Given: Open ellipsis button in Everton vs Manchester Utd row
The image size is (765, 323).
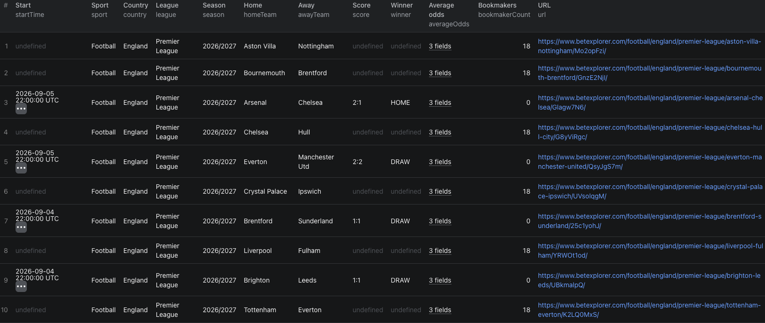Looking at the screenshot, I should (x=21, y=168).
